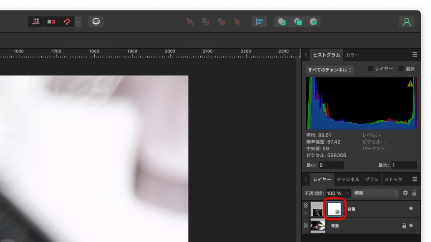Toggle the red magnet snapping icon
The image size is (431, 242).
tap(67, 21)
